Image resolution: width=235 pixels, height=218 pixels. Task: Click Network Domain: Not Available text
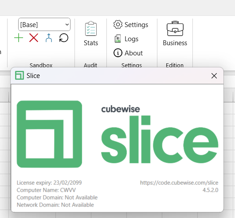(x=55, y=205)
